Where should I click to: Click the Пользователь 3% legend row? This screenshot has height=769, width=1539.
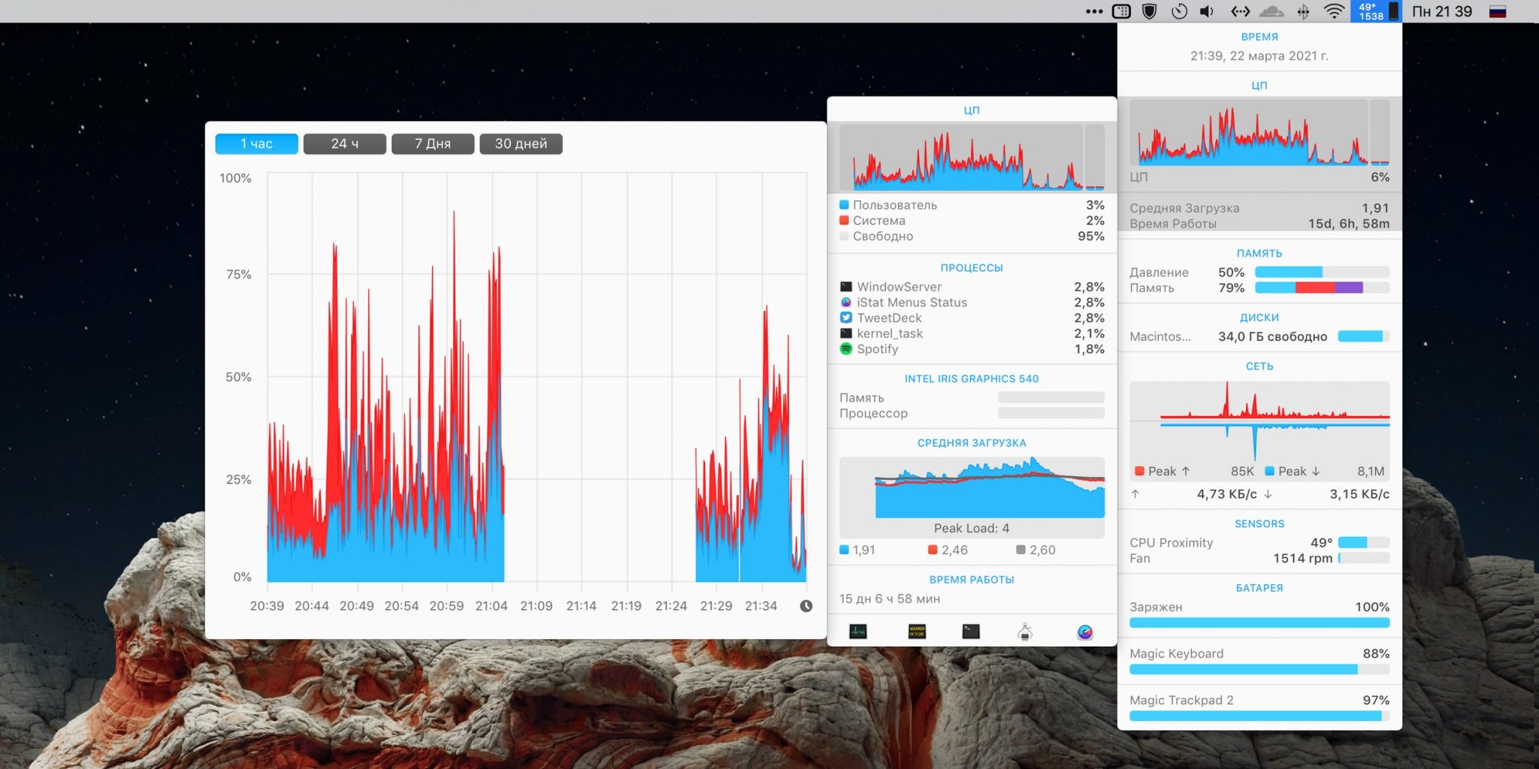[x=972, y=205]
